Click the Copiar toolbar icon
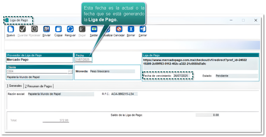 [58, 29]
